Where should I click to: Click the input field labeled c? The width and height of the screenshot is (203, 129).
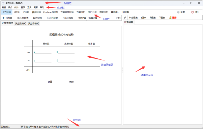coord(43,61)
